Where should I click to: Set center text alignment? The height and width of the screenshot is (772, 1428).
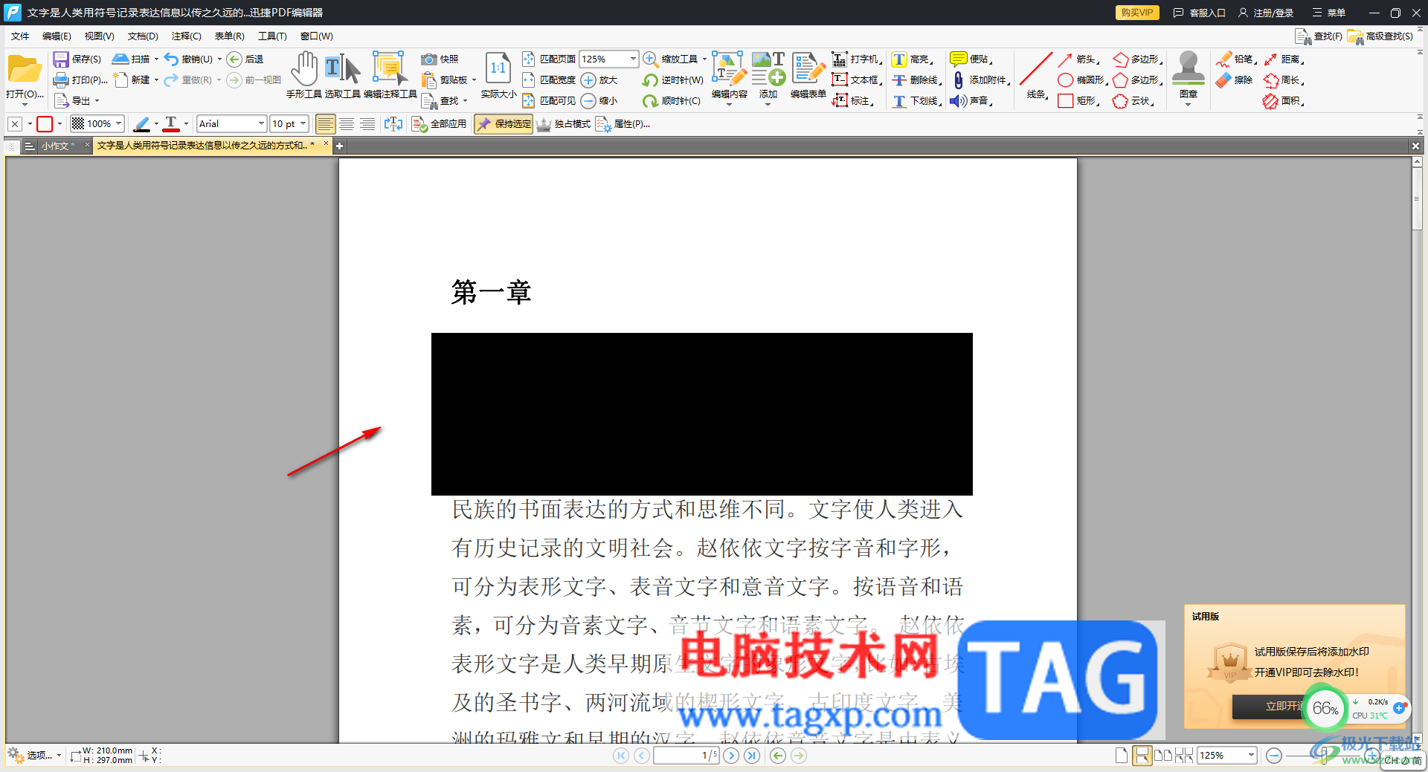pyautogui.click(x=347, y=124)
